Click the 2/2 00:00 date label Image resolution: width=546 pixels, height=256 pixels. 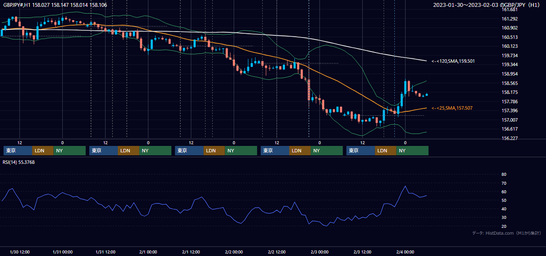tap(234, 252)
